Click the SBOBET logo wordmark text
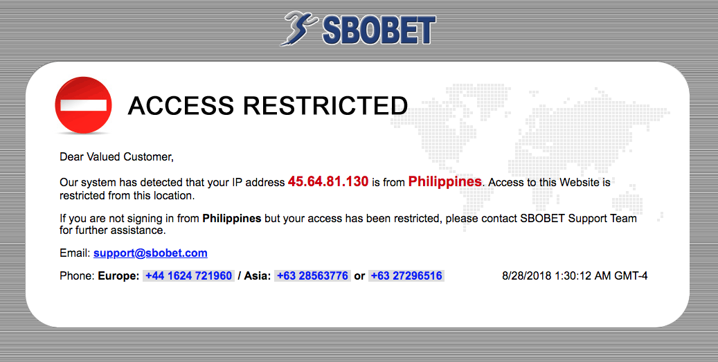Image resolution: width=718 pixels, height=362 pixels. point(378,30)
